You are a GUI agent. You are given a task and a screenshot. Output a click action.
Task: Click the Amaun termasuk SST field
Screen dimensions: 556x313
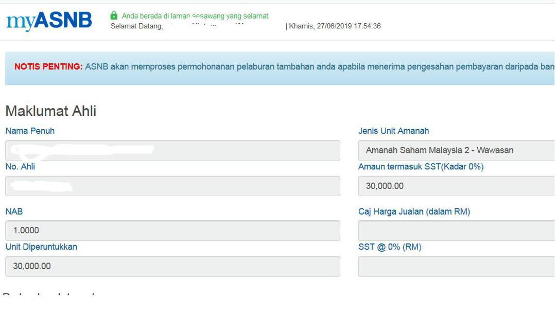point(457,186)
